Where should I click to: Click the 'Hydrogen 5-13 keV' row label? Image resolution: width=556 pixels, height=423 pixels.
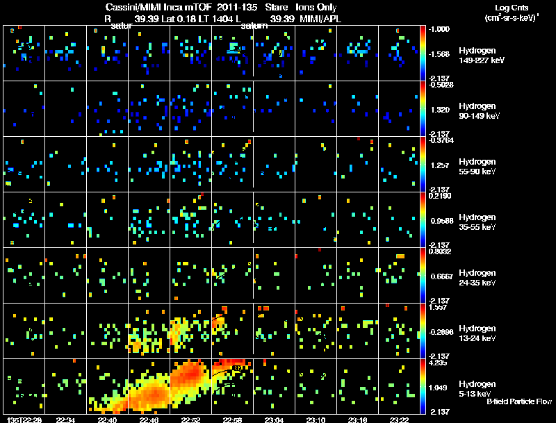(x=477, y=389)
